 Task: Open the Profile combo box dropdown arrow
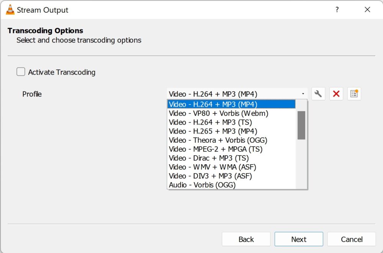(303, 93)
